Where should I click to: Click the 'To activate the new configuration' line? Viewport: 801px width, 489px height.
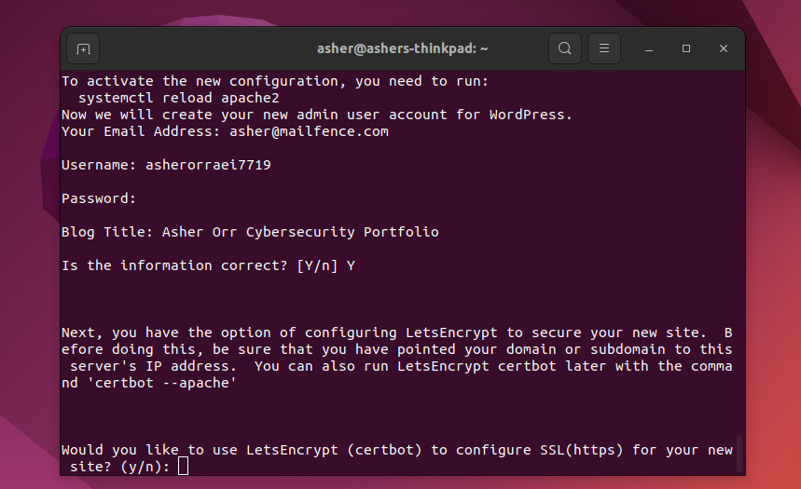click(x=275, y=81)
